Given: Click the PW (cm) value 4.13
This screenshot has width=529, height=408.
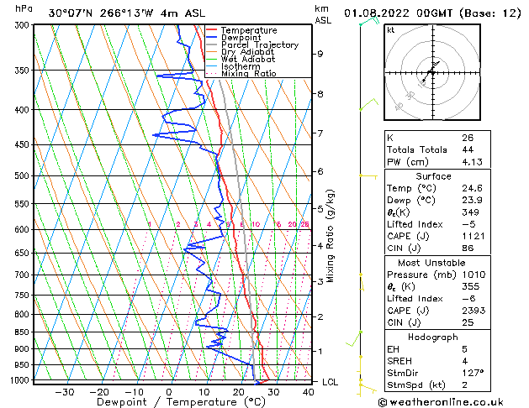Looking at the screenshot, I should click(473, 162).
